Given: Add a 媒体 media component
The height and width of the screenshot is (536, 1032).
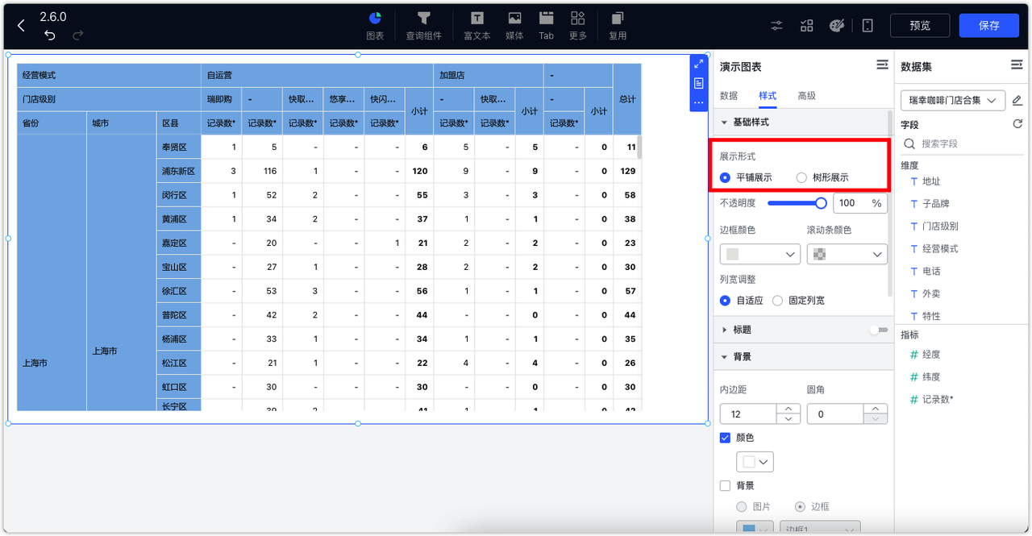Looking at the screenshot, I should (x=514, y=25).
